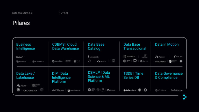The height and width of the screenshot is (112, 199).
Task: Click the Snowflake logo
Action: click(57, 61)
